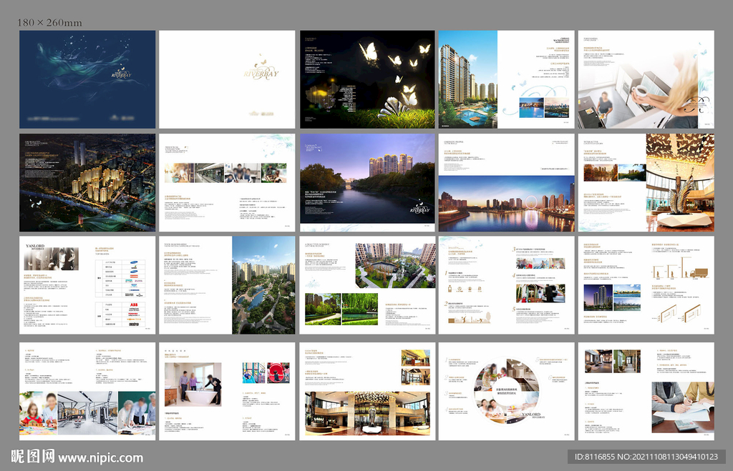Select the hotel lobby interior spread
The height and width of the screenshot is (471, 733).
(367, 391)
